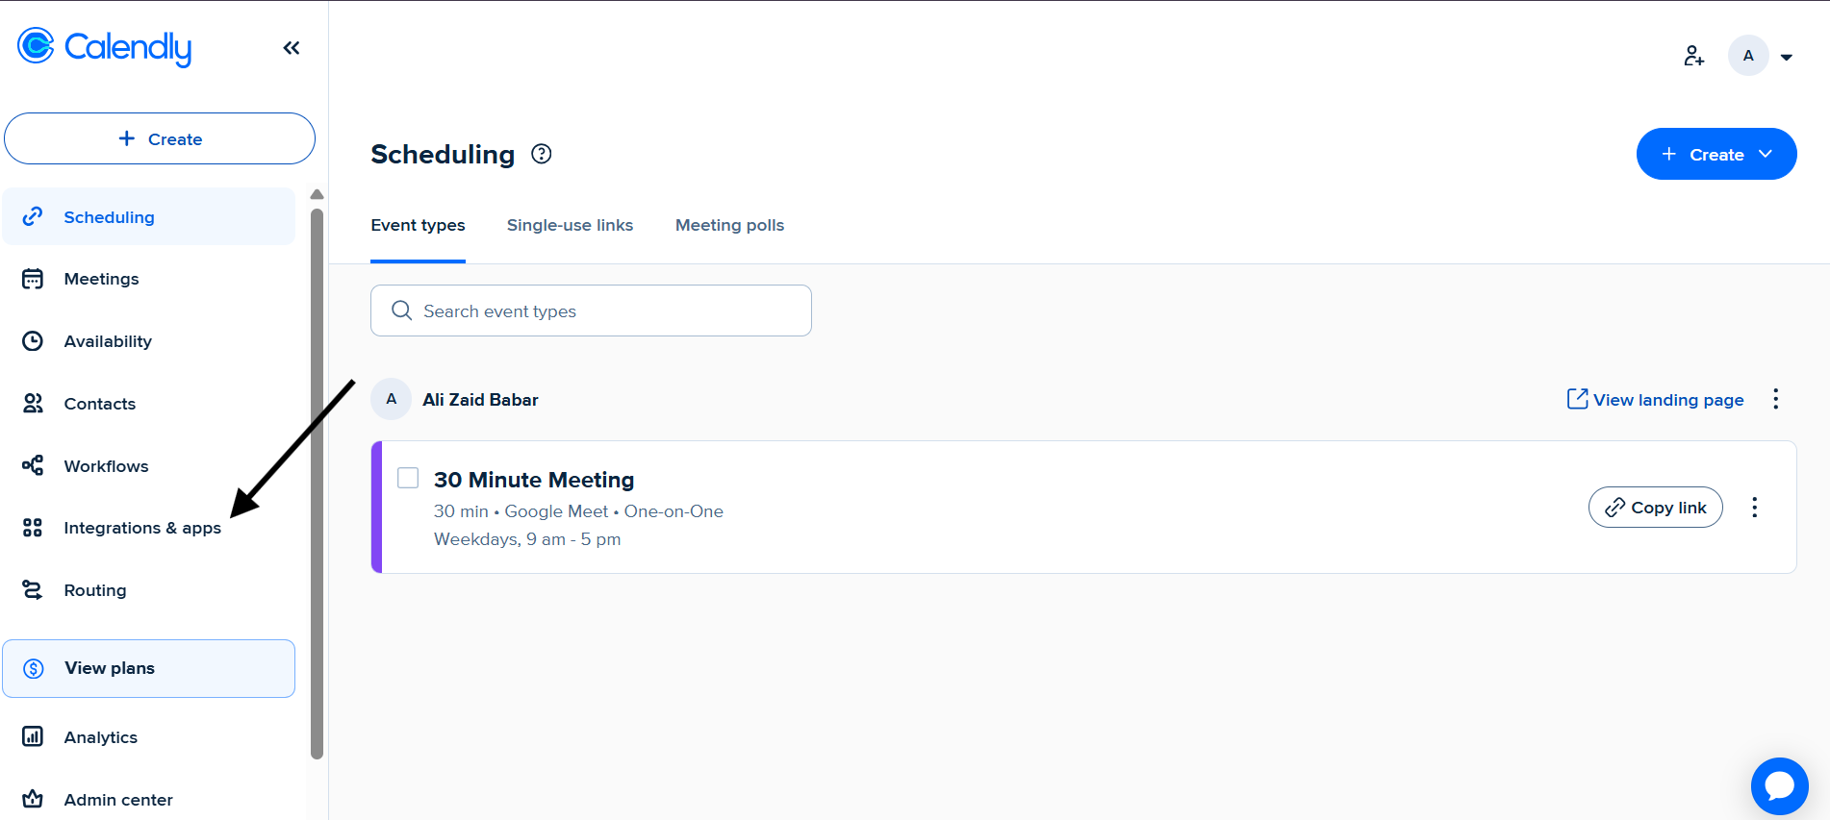Collapse the sidebar with the double-chevron icon
1830x820 pixels.
tap(292, 48)
